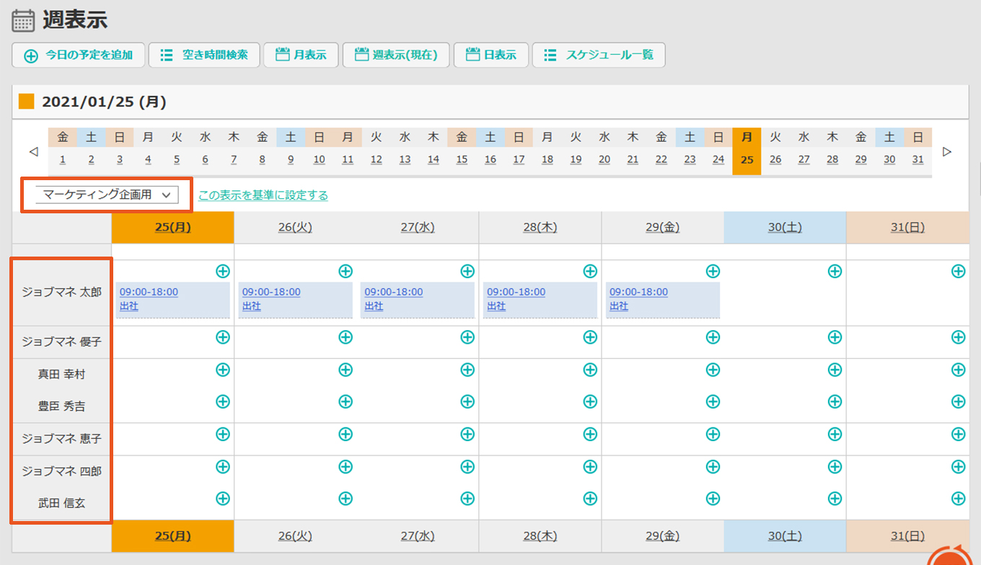Add schedule for 武田 信玄 on 31(日)

point(958,498)
